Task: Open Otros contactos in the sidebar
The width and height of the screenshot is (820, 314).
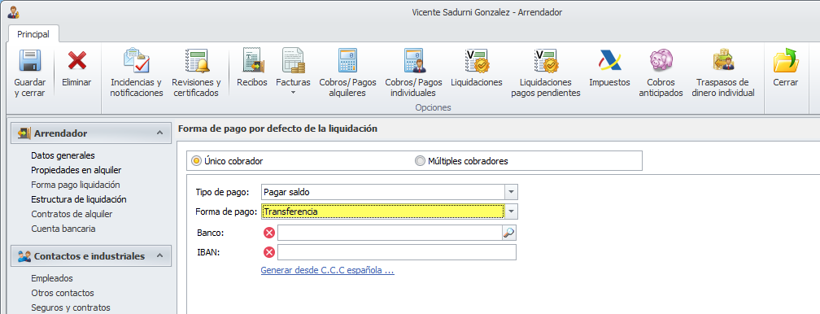Action: pyautogui.click(x=63, y=293)
